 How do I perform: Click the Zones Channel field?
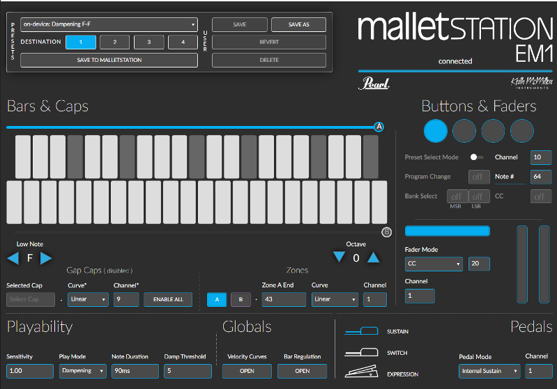(375, 299)
